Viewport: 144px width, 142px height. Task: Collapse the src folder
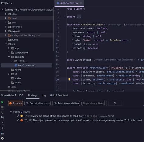tap(6, 44)
